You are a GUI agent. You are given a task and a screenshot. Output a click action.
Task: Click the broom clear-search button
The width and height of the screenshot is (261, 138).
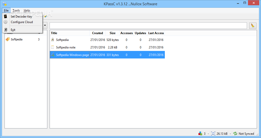[253, 26]
